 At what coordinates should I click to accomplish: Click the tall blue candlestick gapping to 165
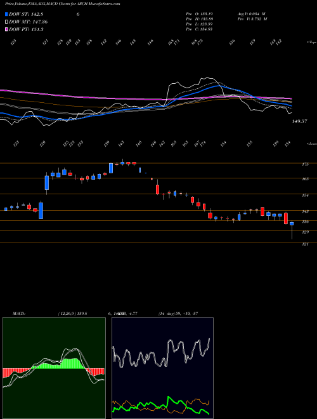(47, 183)
